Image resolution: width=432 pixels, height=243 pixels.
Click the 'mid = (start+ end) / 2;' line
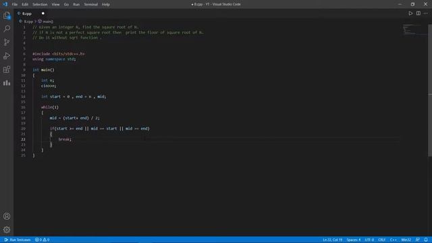pyautogui.click(x=75, y=118)
